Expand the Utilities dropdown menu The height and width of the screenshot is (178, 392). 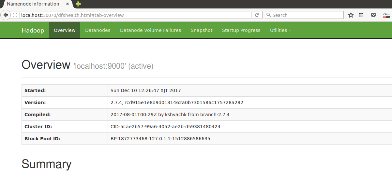pos(280,30)
